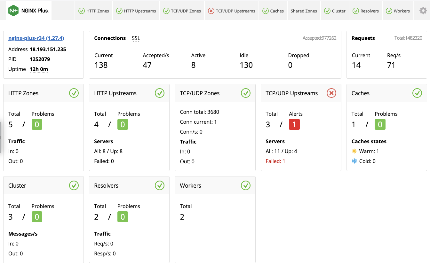Viewport: 430px width, 265px height.
Task: Click green Problems badge in HTTP Zones card
Action: 37,124
